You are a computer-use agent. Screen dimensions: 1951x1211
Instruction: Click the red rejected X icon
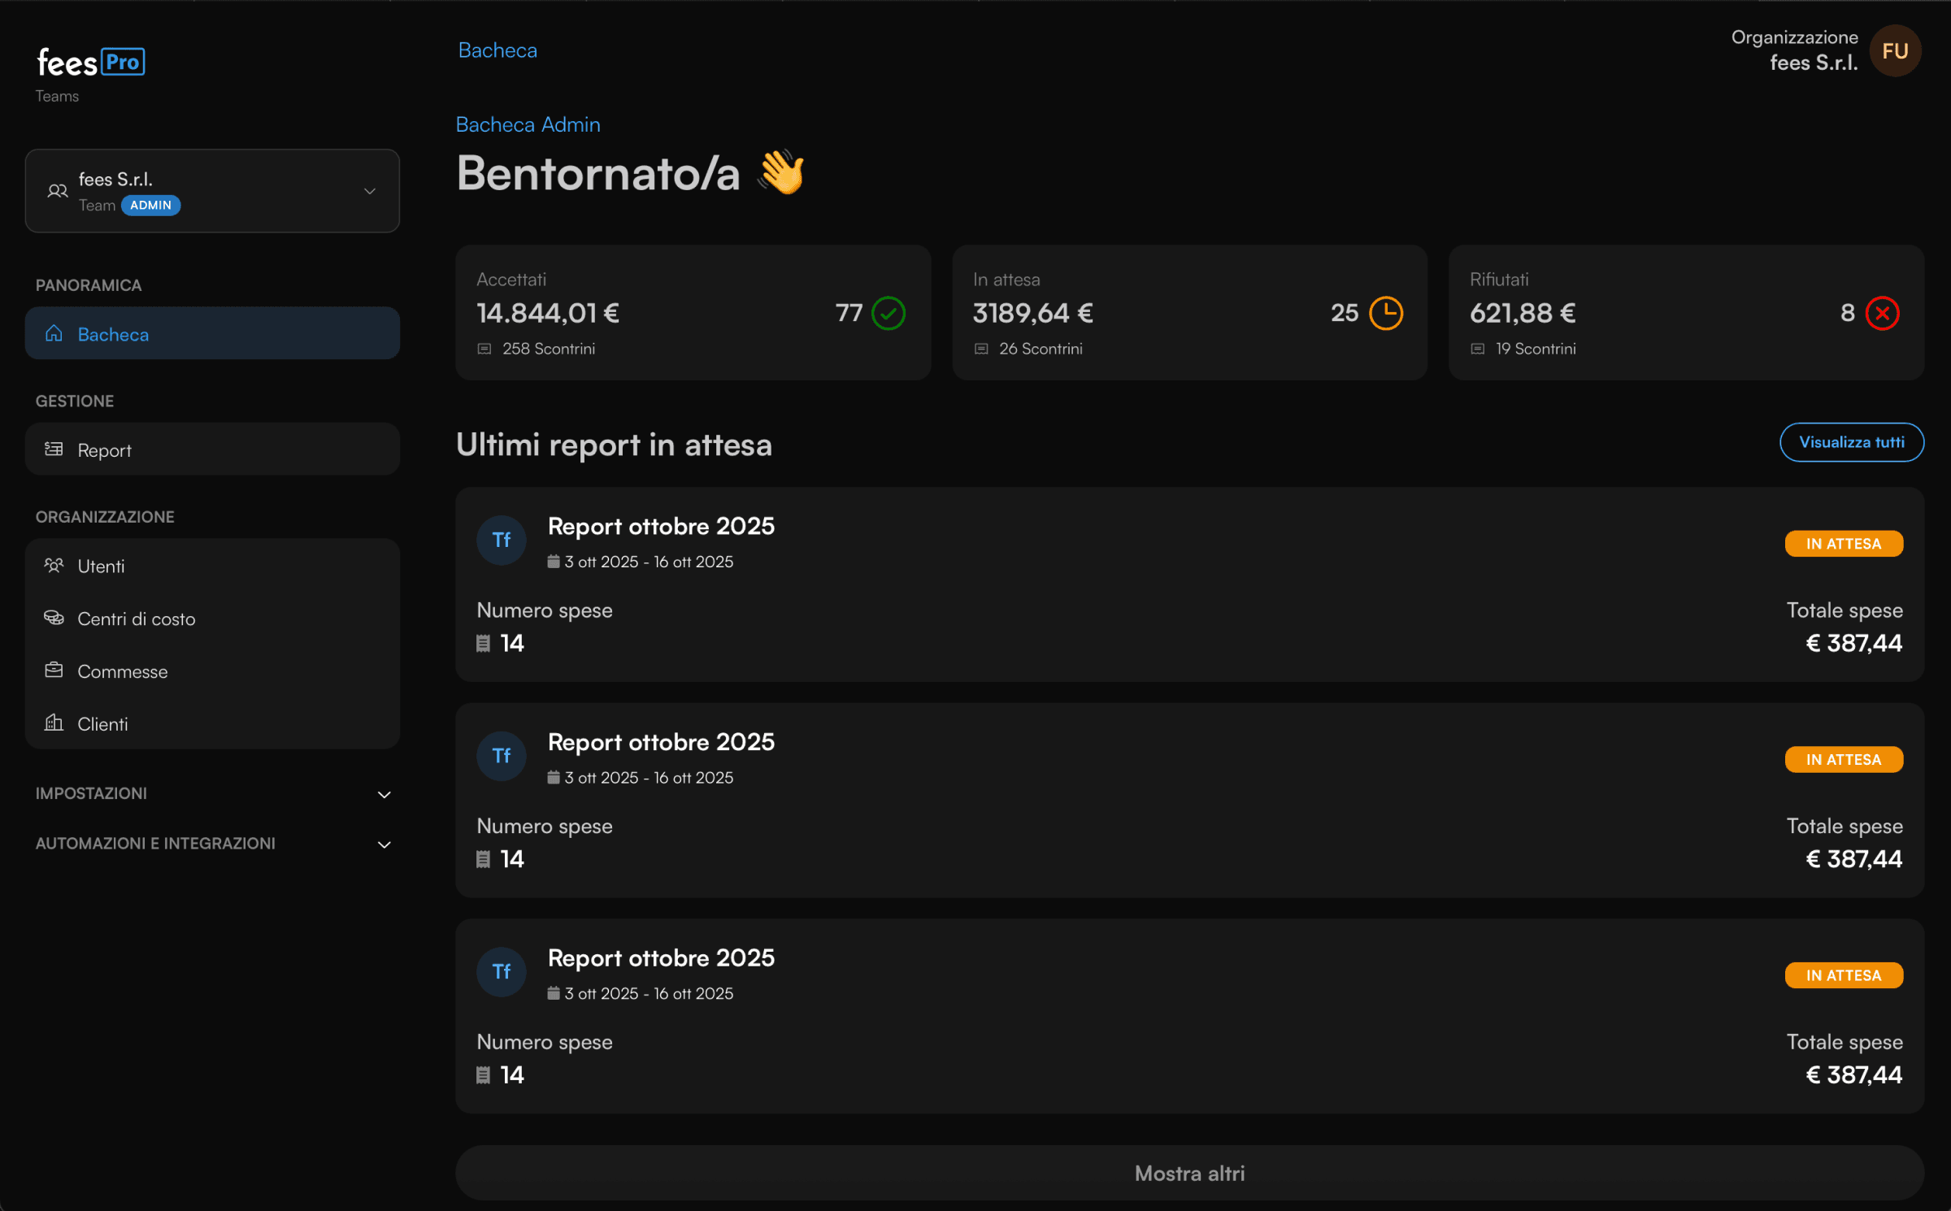(x=1882, y=313)
